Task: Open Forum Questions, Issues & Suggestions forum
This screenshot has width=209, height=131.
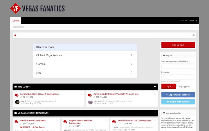Action: point(39,94)
